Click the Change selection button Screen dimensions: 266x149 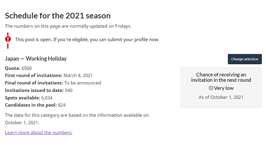point(245,59)
